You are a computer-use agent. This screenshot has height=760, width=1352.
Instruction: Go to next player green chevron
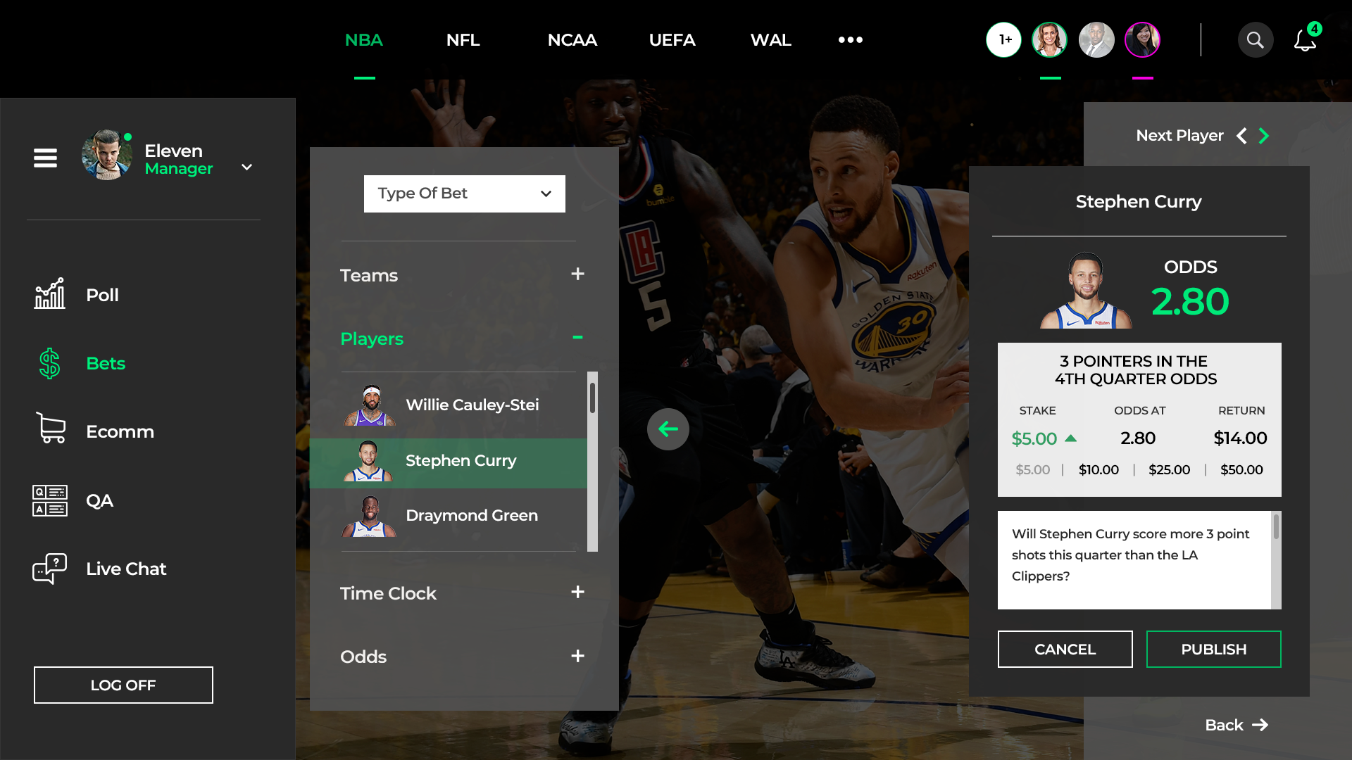[1264, 136]
